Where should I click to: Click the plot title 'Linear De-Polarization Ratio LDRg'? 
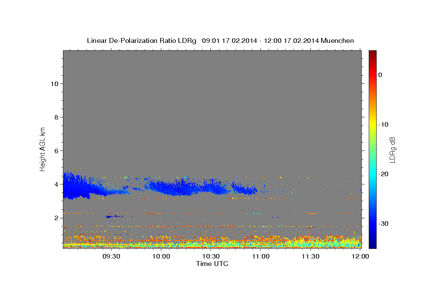[x=141, y=41]
